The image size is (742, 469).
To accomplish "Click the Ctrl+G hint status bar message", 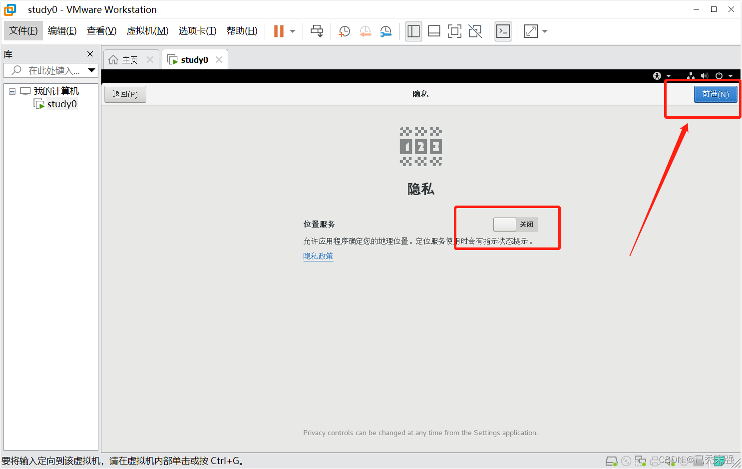I will click(x=123, y=461).
